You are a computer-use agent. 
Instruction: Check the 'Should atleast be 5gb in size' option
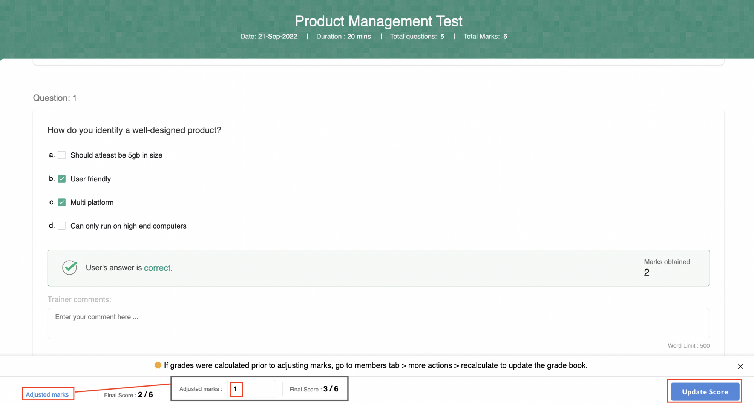tap(62, 155)
